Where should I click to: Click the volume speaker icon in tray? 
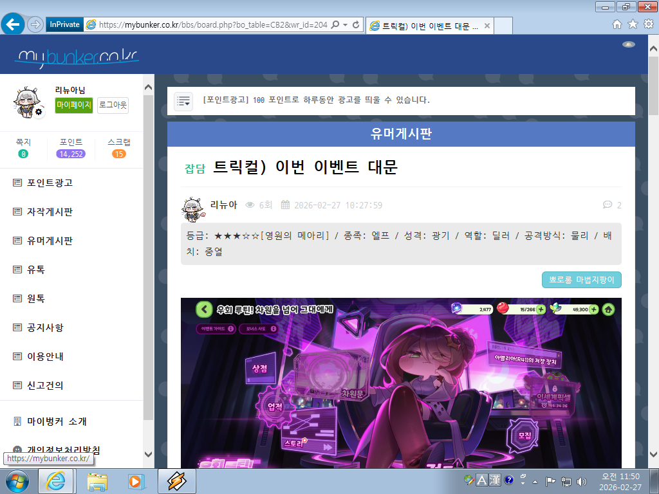pos(582,481)
